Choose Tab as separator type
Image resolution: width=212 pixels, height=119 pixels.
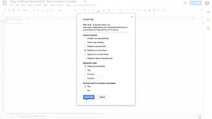click(x=85, y=70)
